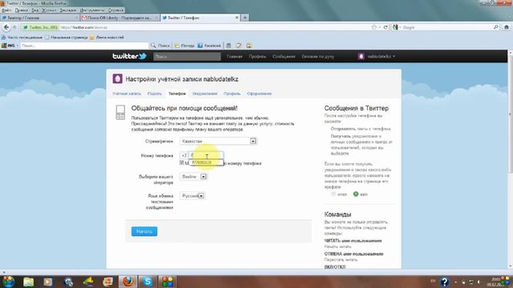The width and height of the screenshot is (513, 288).
Task: Click the AVG toolbar search field
Action: (84, 46)
